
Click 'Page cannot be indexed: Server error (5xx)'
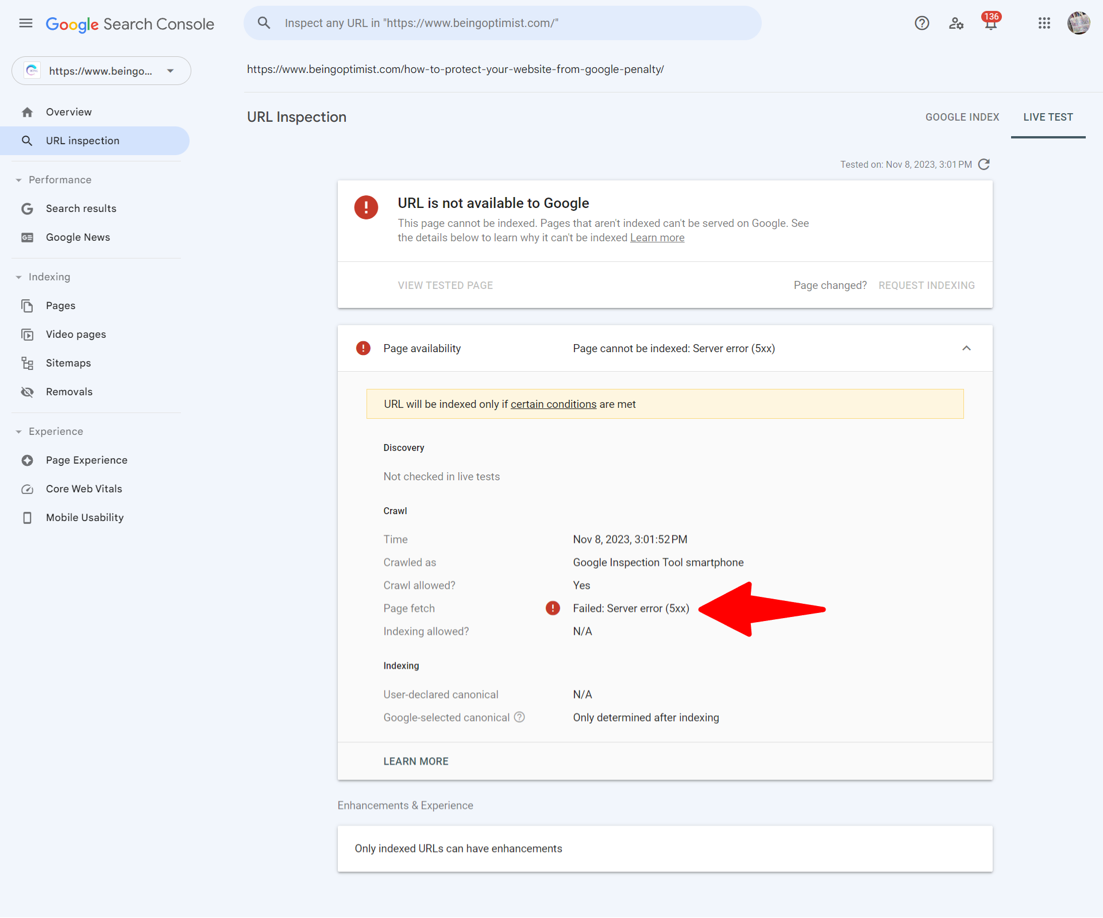(x=674, y=349)
